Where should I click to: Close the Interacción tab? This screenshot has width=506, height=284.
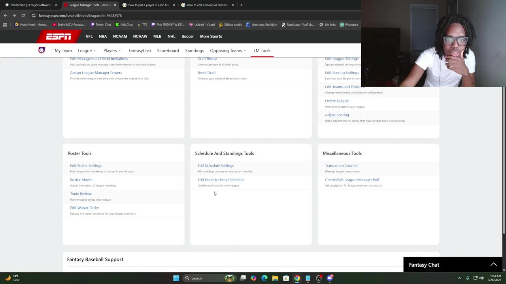(x=56, y=5)
